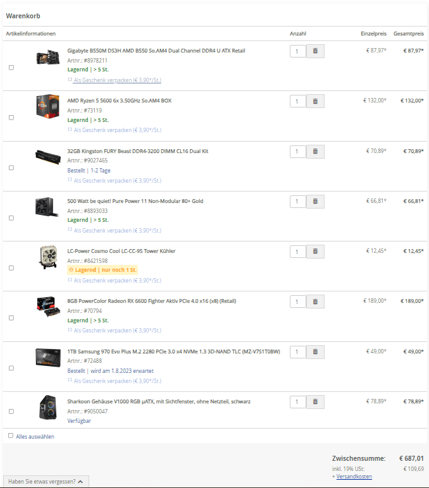Image resolution: width=429 pixels, height=488 pixels.
Task: Open Sharkoon Gehäuse V1000 product title
Action: [x=159, y=401]
